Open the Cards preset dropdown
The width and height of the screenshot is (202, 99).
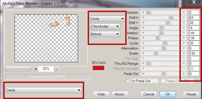(x=43, y=90)
